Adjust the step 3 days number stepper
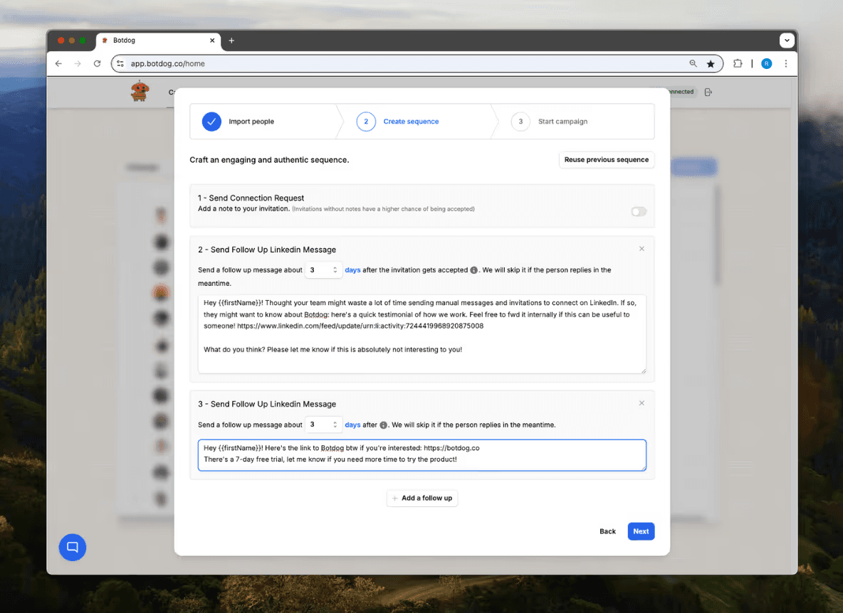 point(335,425)
